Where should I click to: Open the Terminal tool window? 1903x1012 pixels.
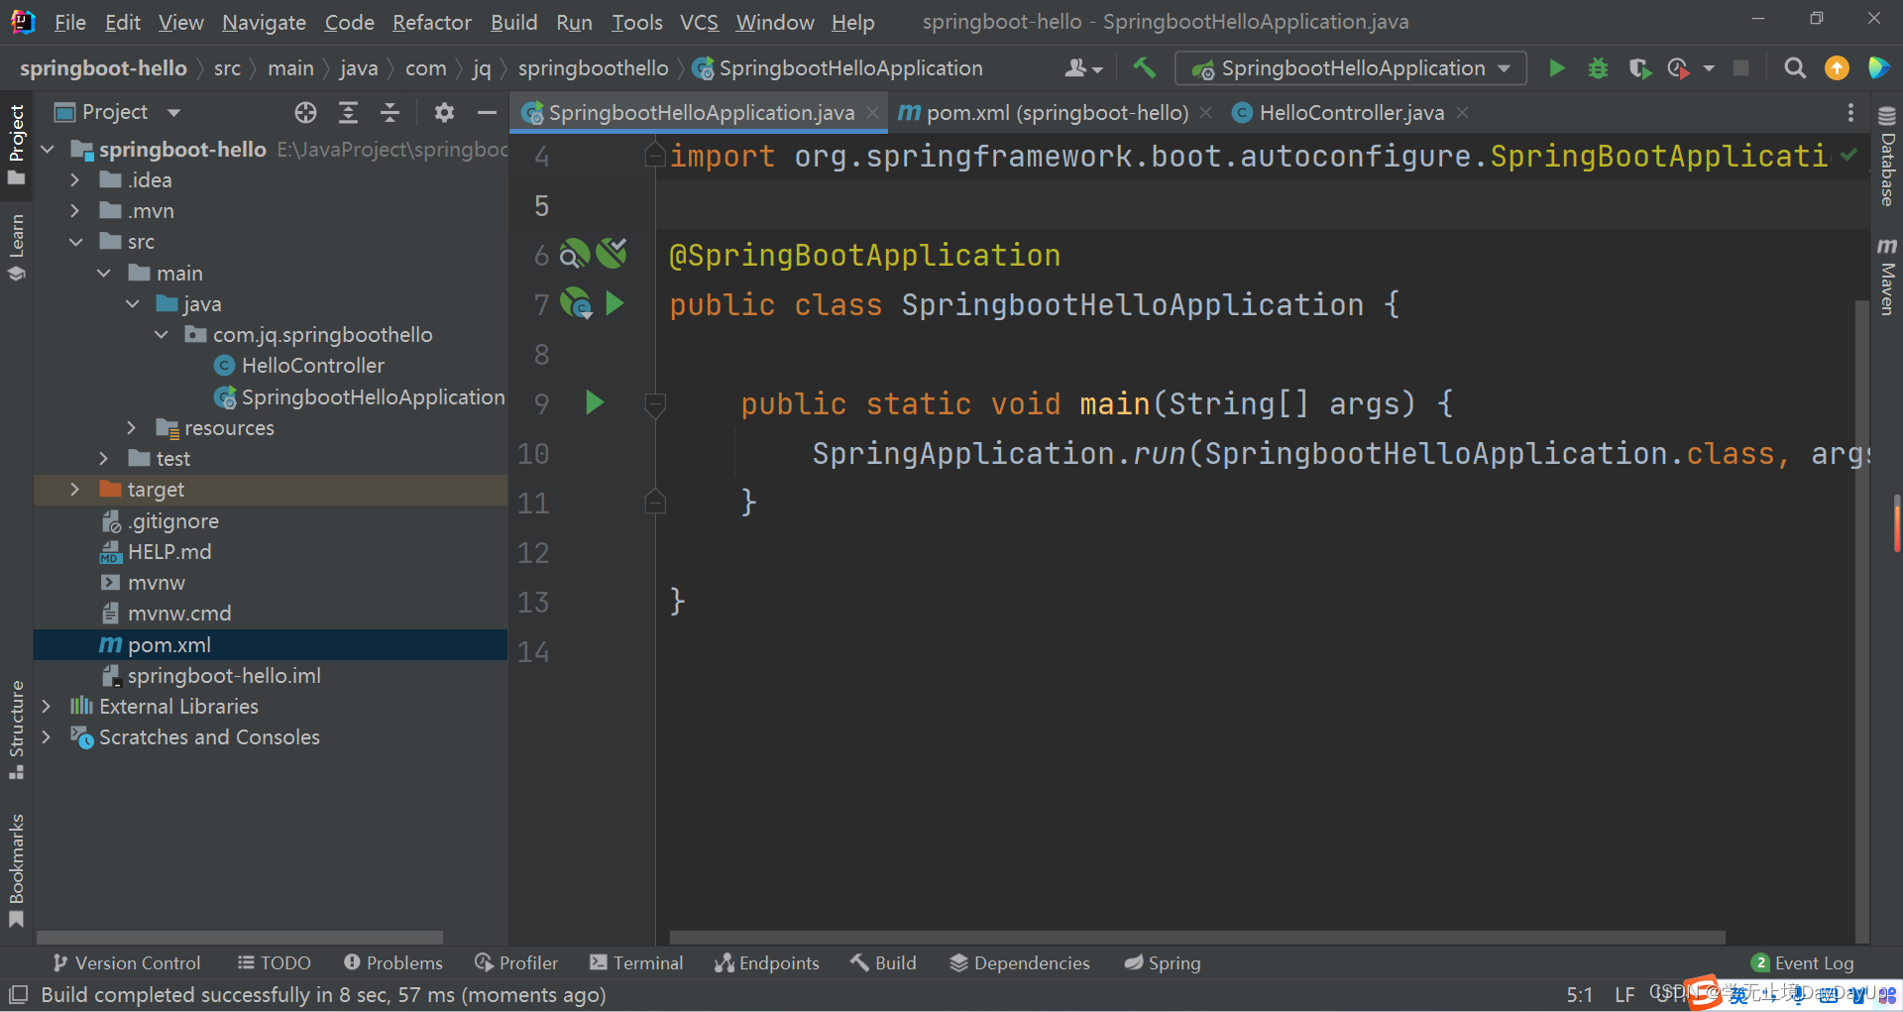tap(636, 962)
